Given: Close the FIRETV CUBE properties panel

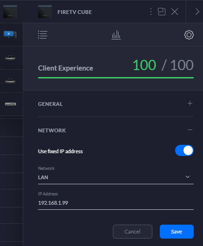Looking at the screenshot, I should coord(175,12).
